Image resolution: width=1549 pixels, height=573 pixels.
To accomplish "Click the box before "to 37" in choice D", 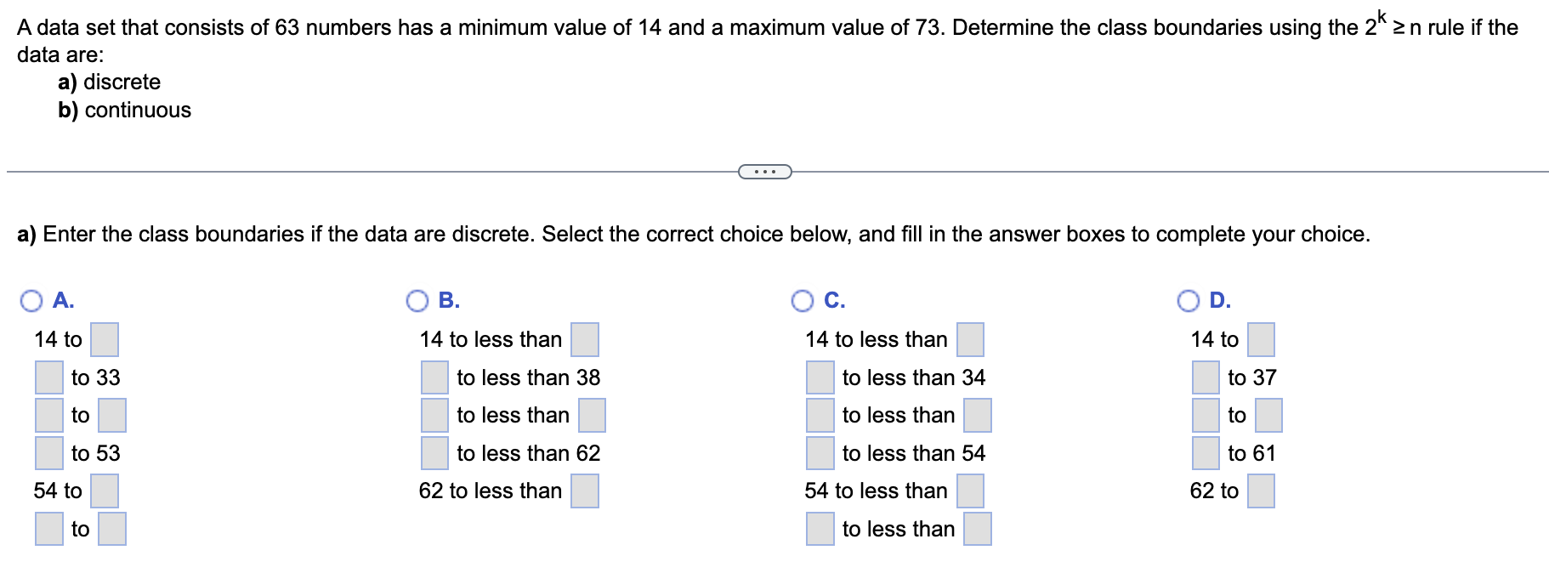I will pos(1206,377).
